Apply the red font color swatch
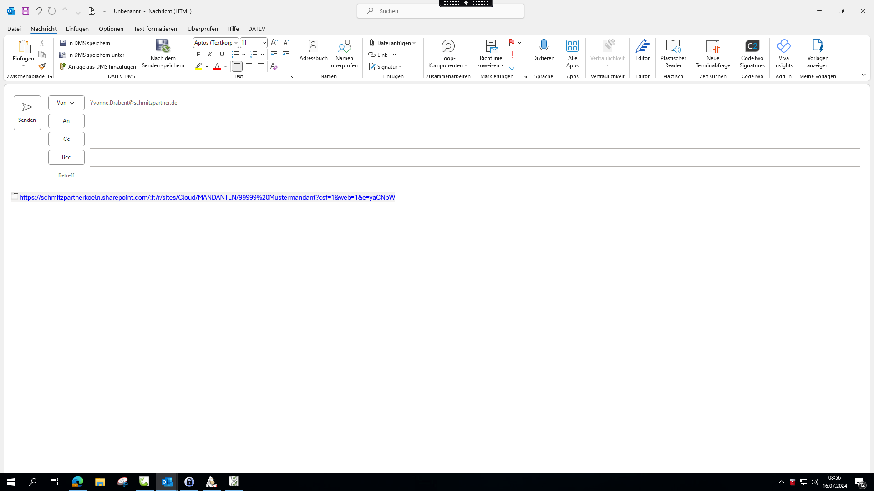The image size is (874, 491). [217, 67]
